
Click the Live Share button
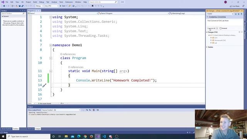pyautogui.click(x=235, y=6)
